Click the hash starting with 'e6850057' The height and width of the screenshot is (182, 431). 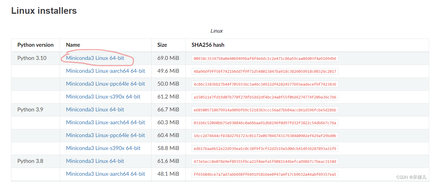pos(265,110)
